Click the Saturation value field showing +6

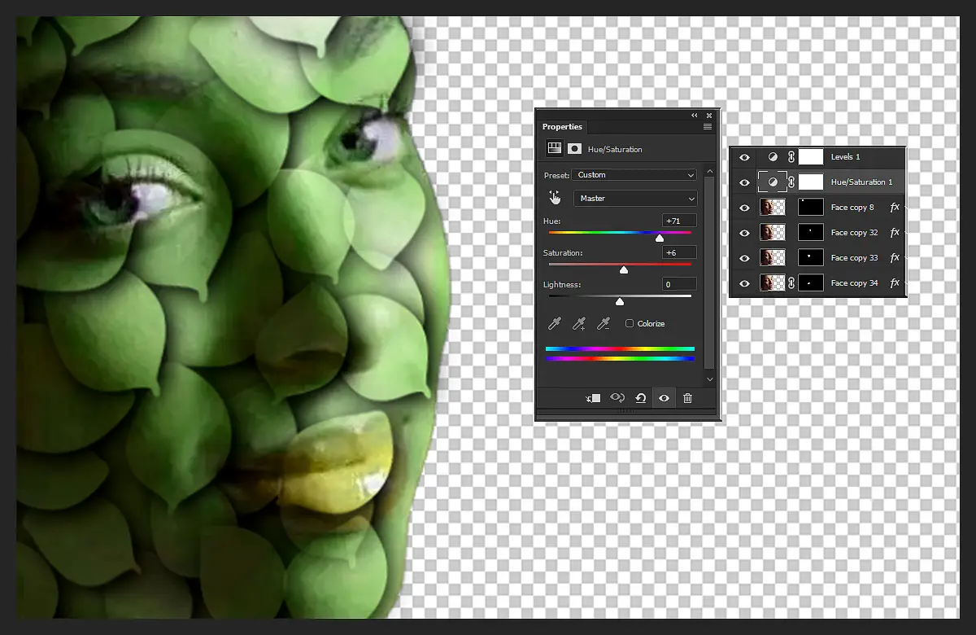click(680, 252)
